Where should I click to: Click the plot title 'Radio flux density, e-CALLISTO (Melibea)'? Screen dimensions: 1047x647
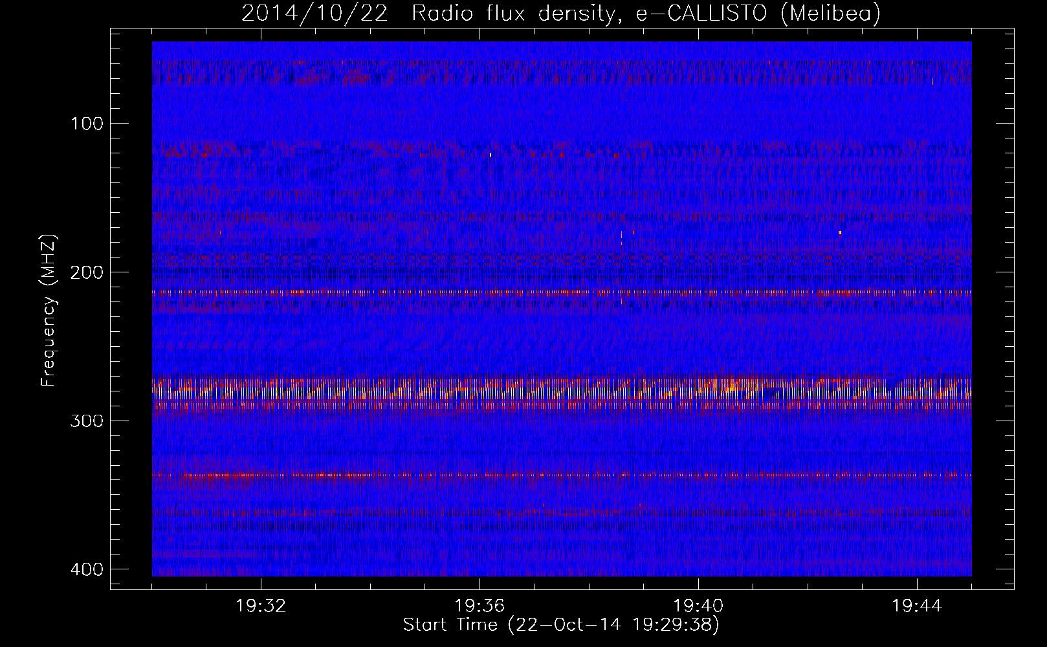tap(646, 13)
